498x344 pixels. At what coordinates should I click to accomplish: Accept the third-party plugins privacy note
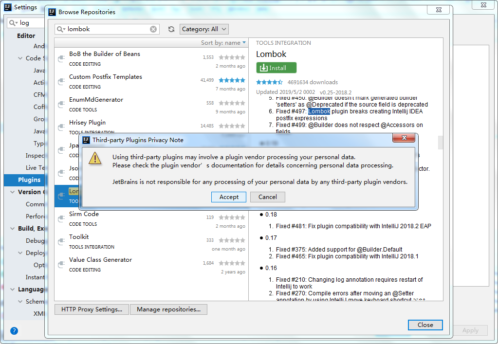pos(229,197)
